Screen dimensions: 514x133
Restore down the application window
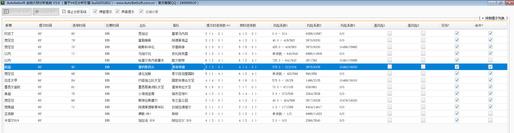coord(500,3)
